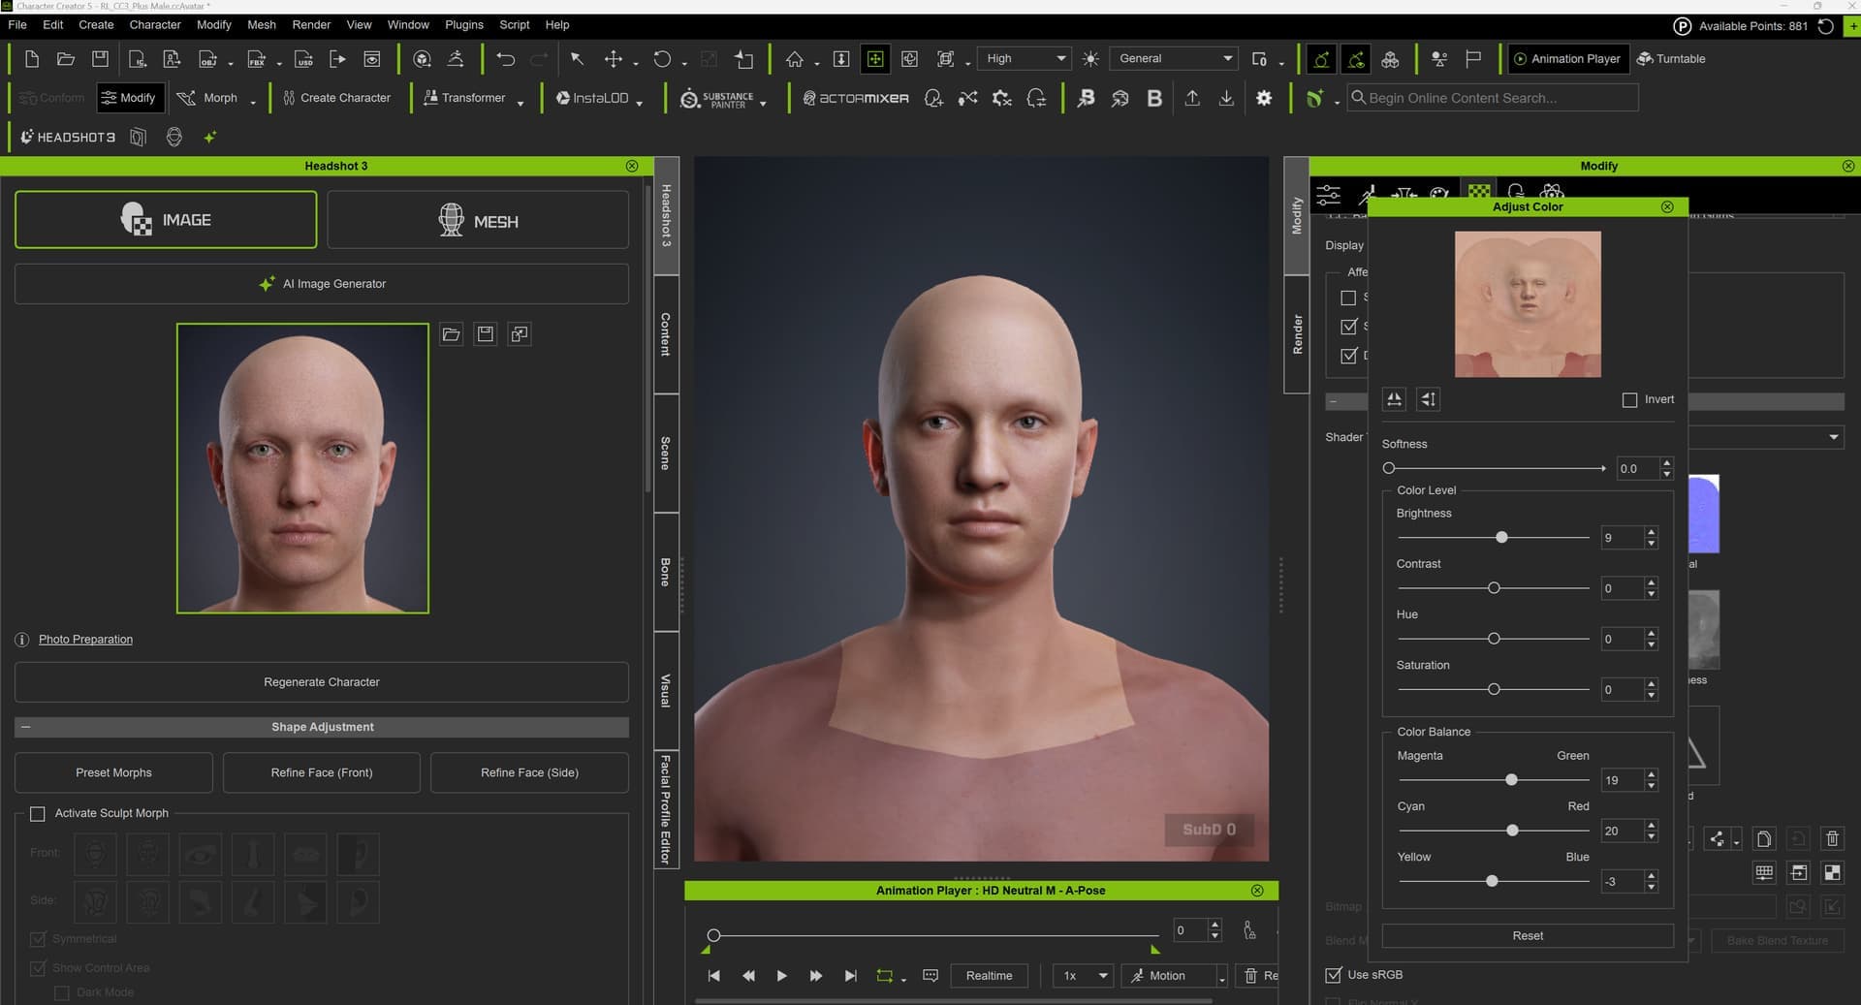1861x1005 pixels.
Task: Open the settings gear icon in toolbar
Action: point(1264,98)
